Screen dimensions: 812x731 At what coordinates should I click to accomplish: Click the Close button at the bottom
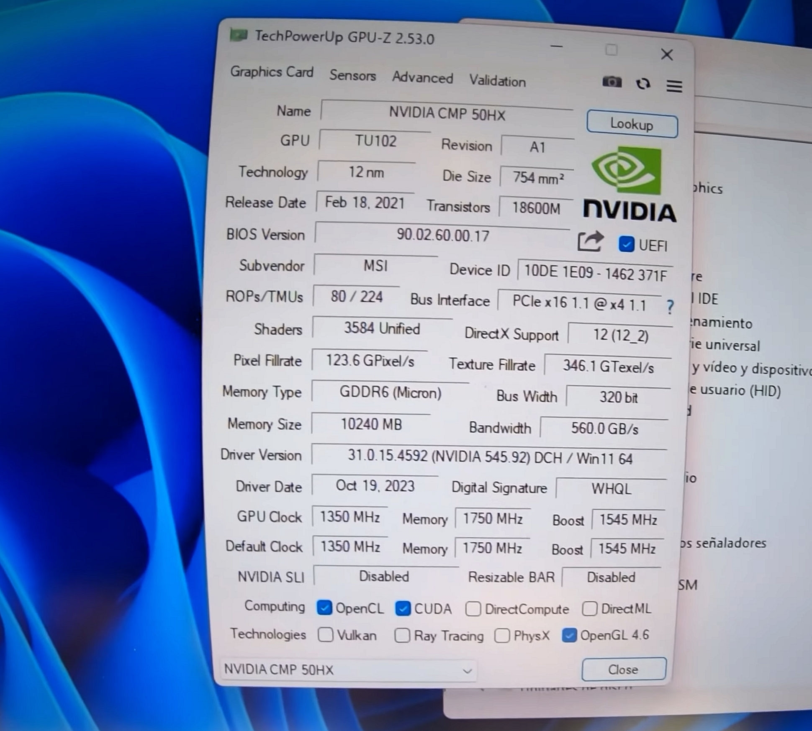pyautogui.click(x=623, y=669)
